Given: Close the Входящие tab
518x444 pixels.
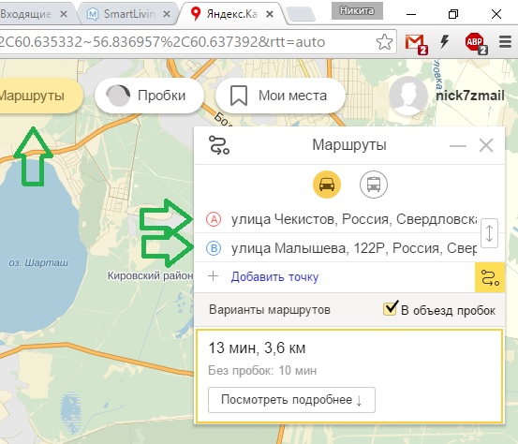Looking at the screenshot, I should click(64, 14).
